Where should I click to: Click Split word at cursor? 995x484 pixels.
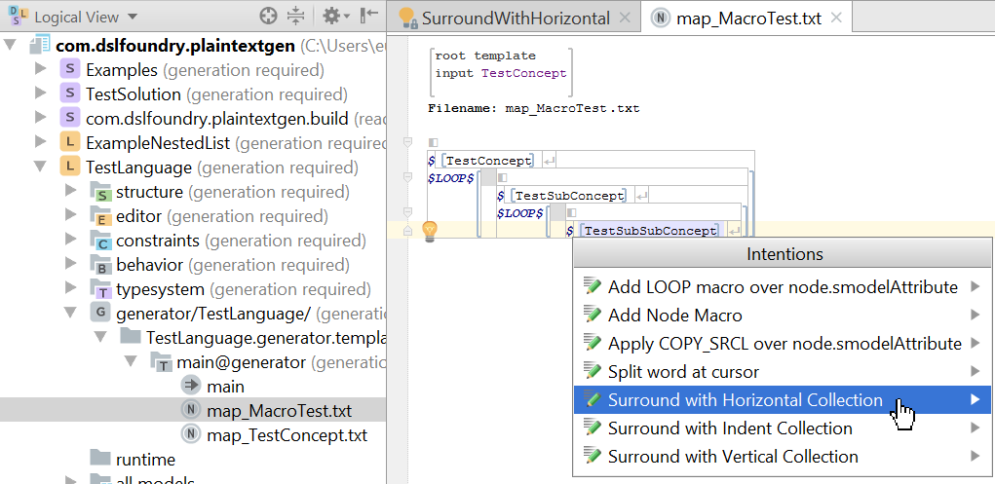(x=682, y=372)
